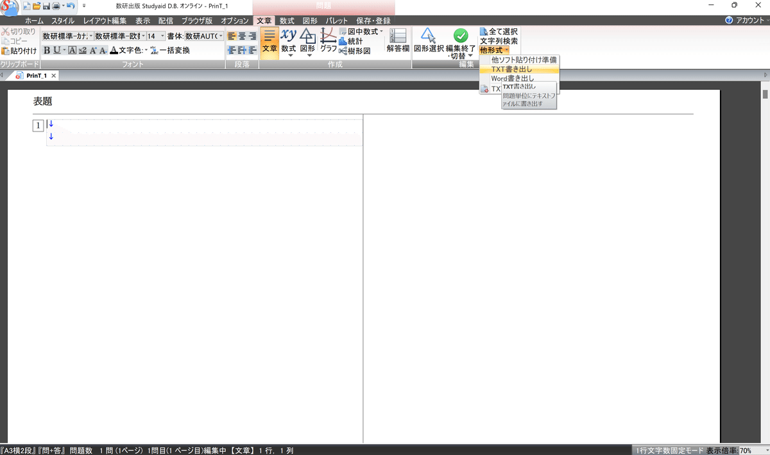Expand the 図形 tool arrow
The width and height of the screenshot is (770, 455).
(x=308, y=55)
